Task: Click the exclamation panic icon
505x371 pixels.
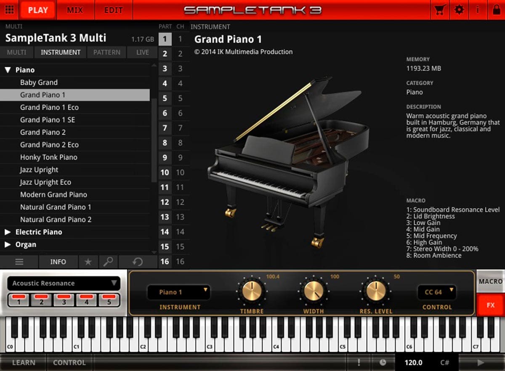Action: tap(359, 362)
